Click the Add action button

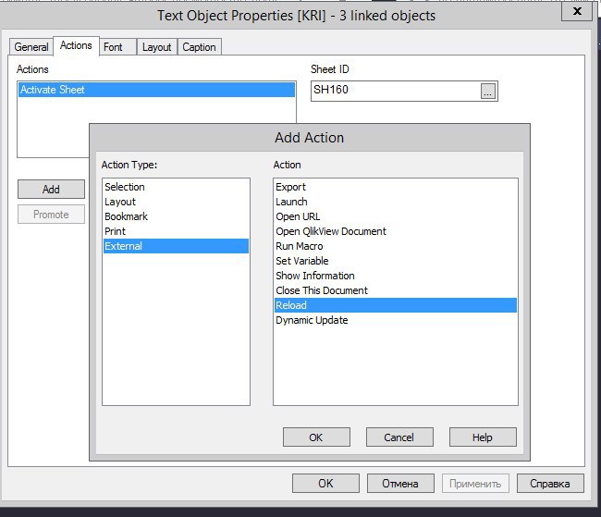click(51, 189)
